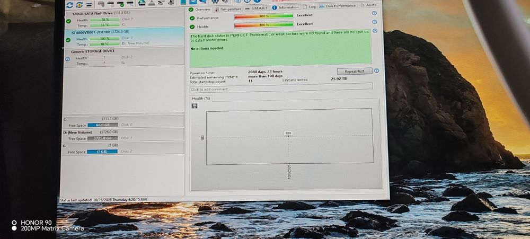Screen dimensions: 530x239
Task: Click the 66.0 GB free space bar
Action: [103, 125]
